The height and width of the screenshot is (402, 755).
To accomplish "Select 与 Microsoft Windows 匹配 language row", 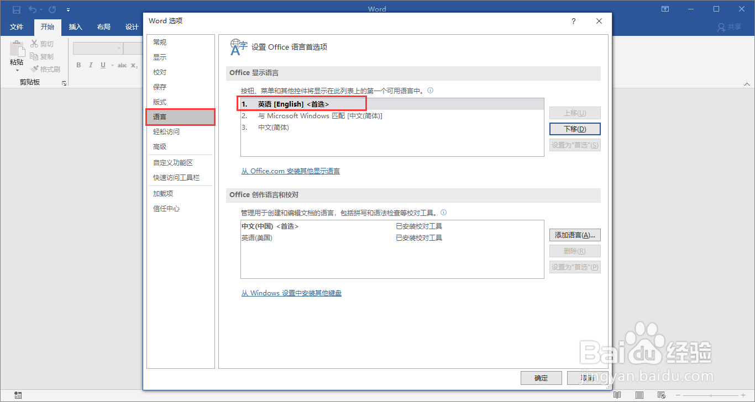I will 392,116.
